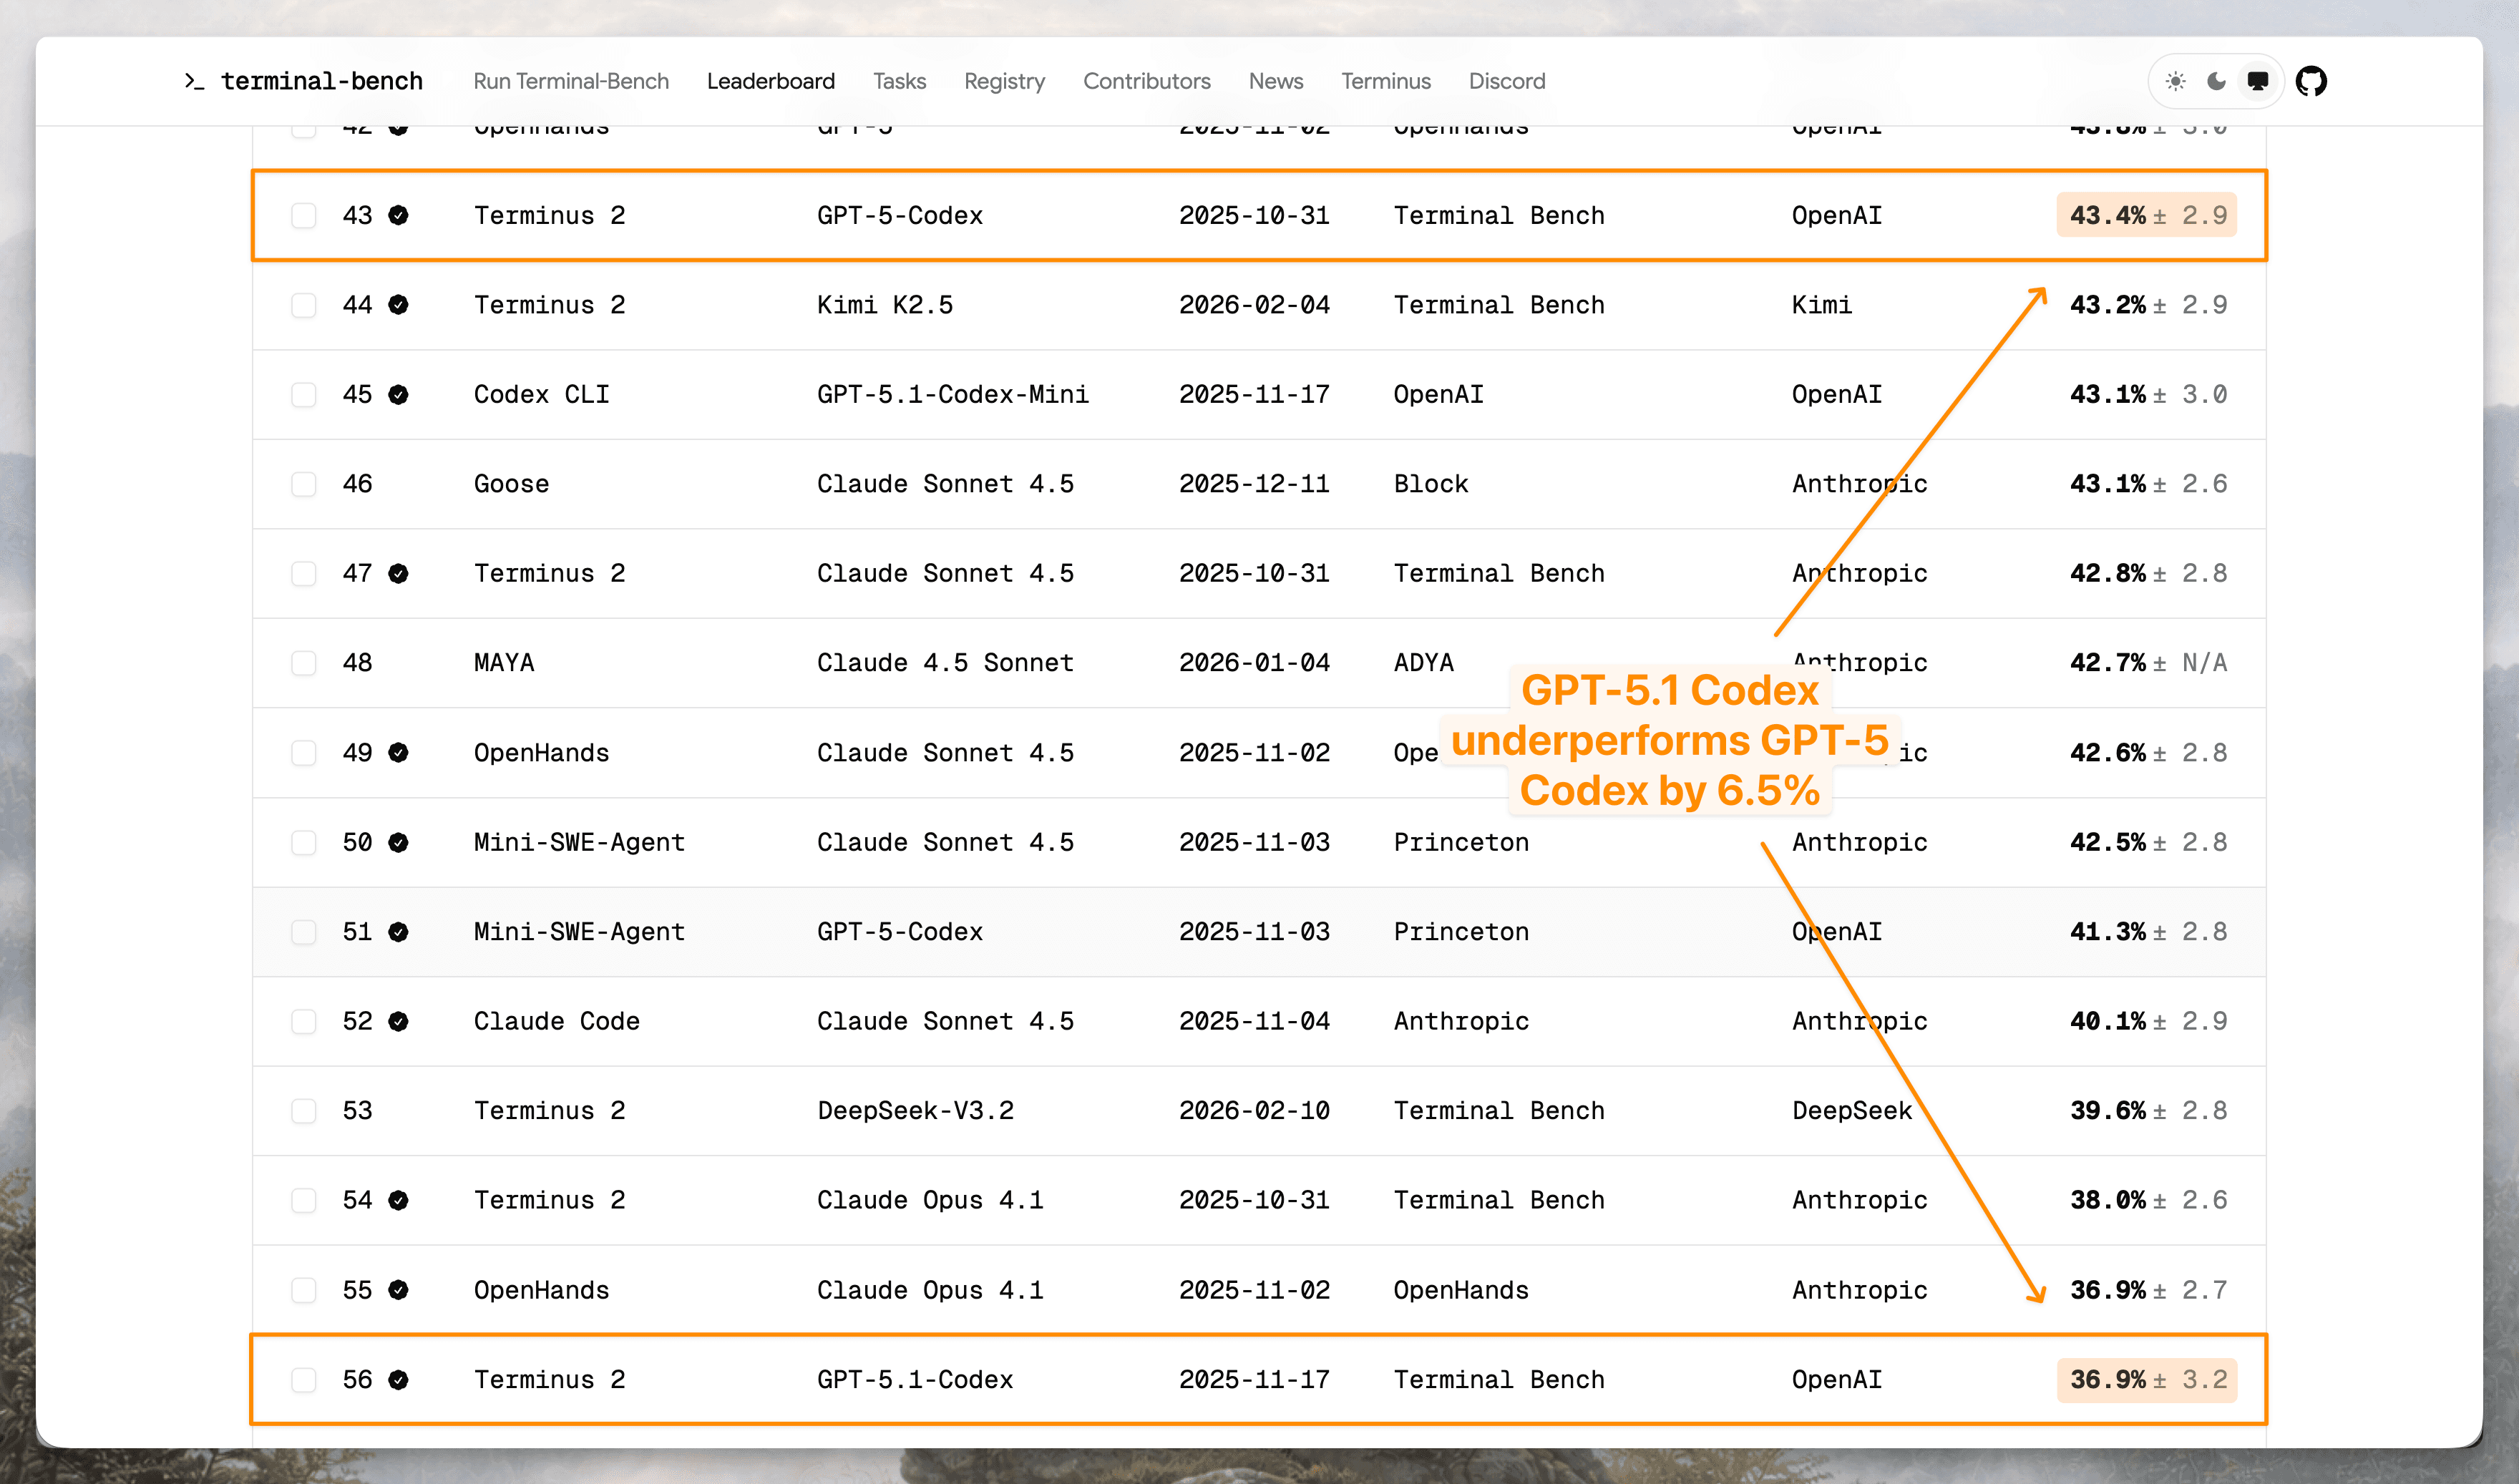Click the verified badge on rank 43 Terminus 2

(400, 214)
